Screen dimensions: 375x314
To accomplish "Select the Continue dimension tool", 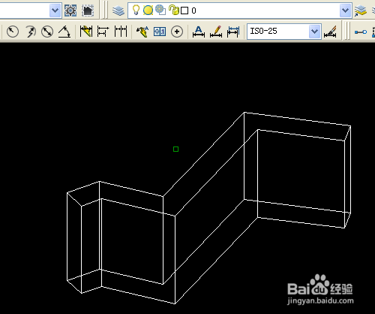I will click(x=121, y=32).
